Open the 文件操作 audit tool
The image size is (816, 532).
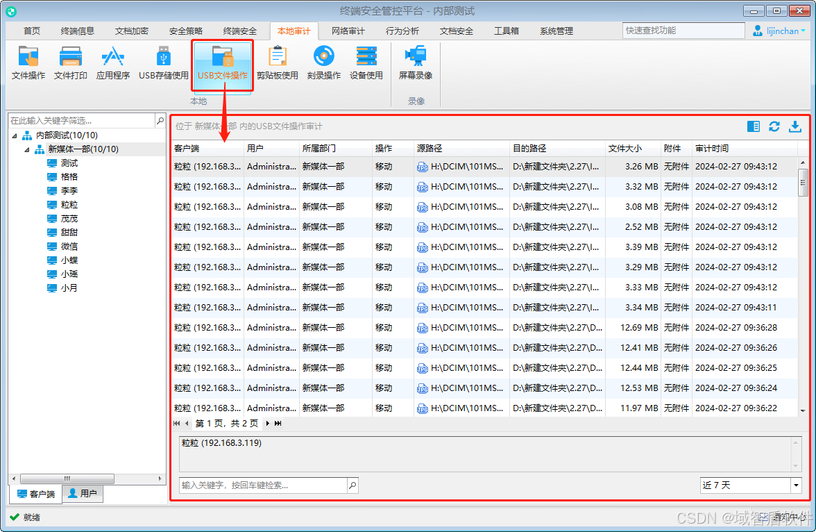coord(28,63)
